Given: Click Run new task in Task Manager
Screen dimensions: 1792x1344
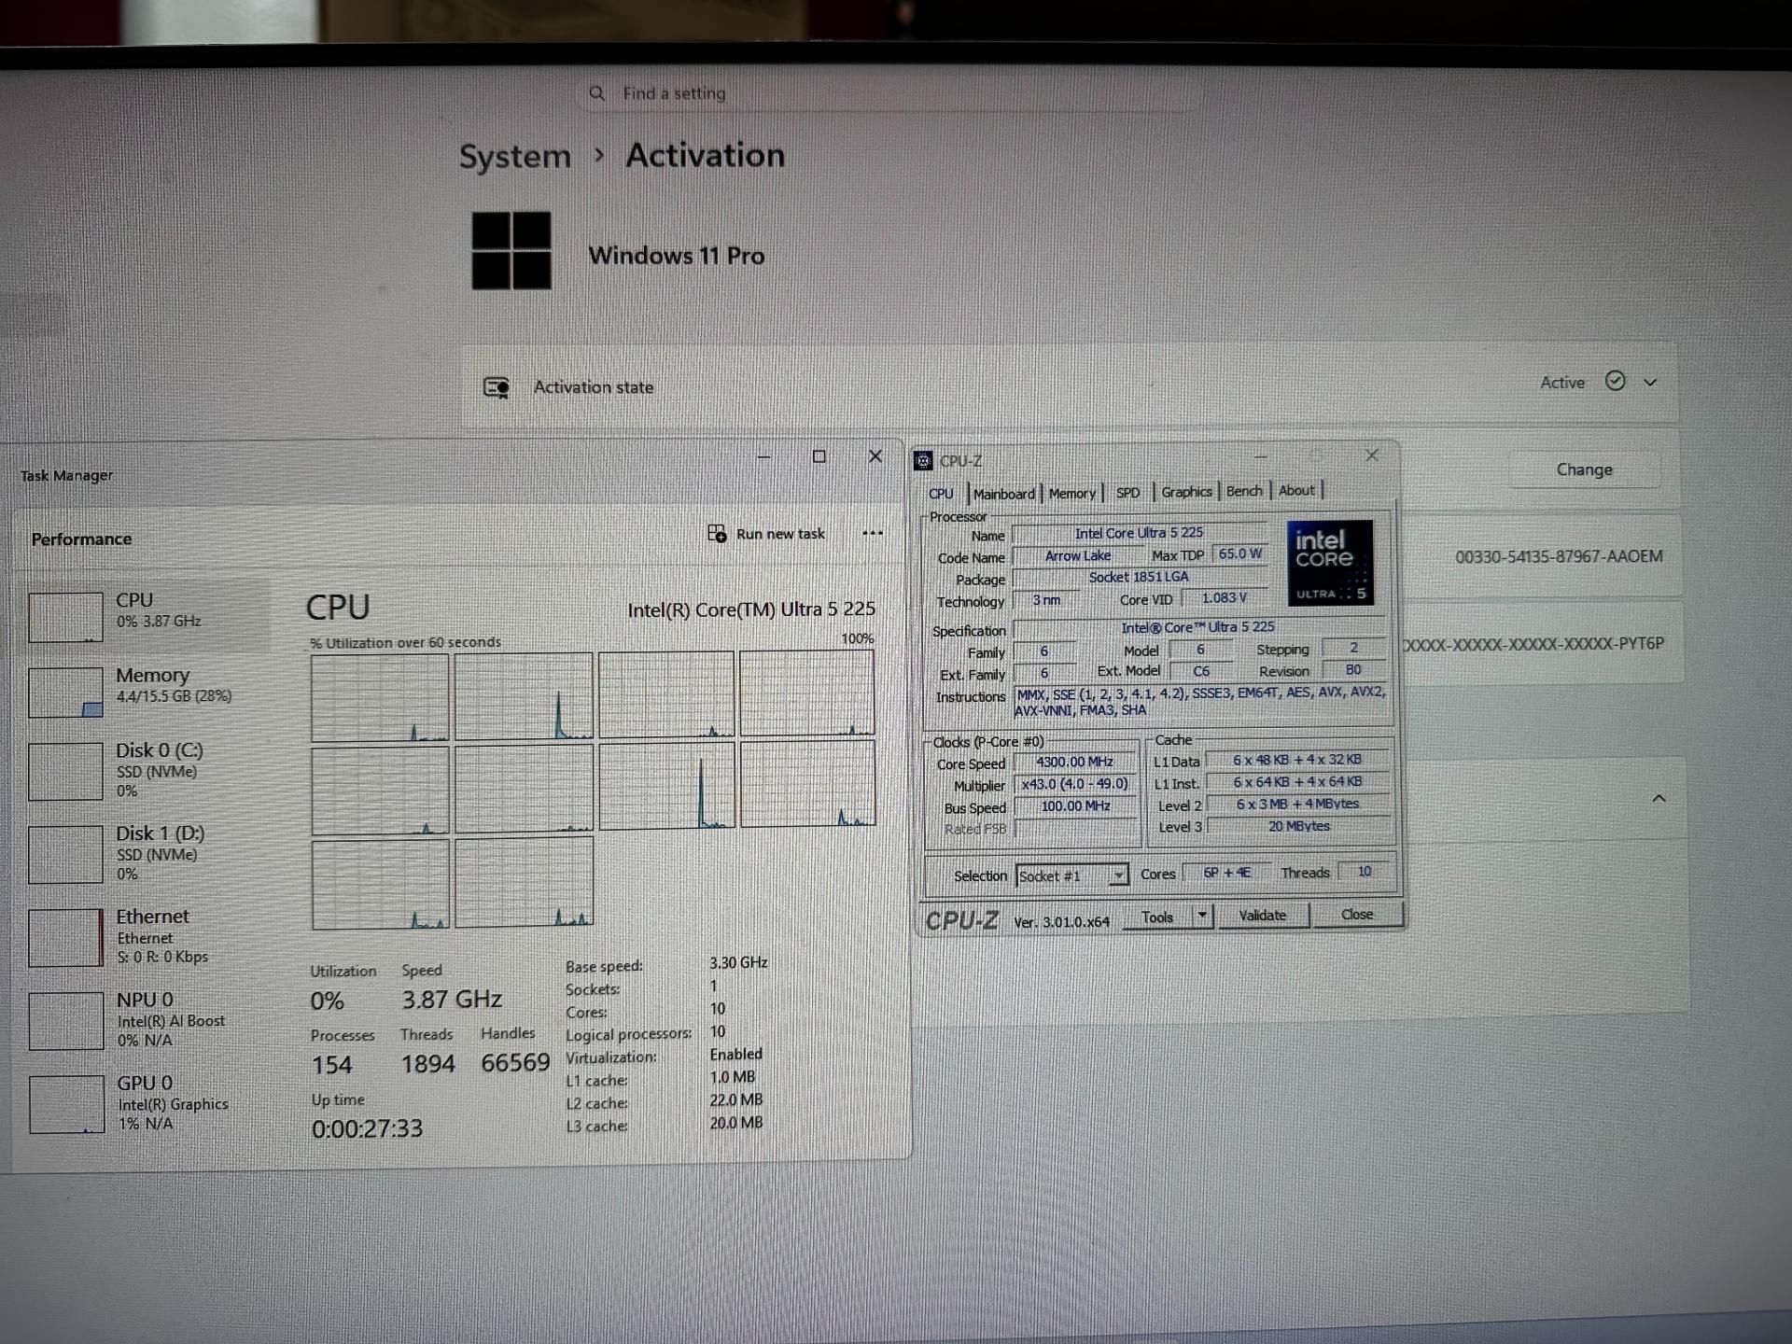Looking at the screenshot, I should pyautogui.click(x=766, y=534).
